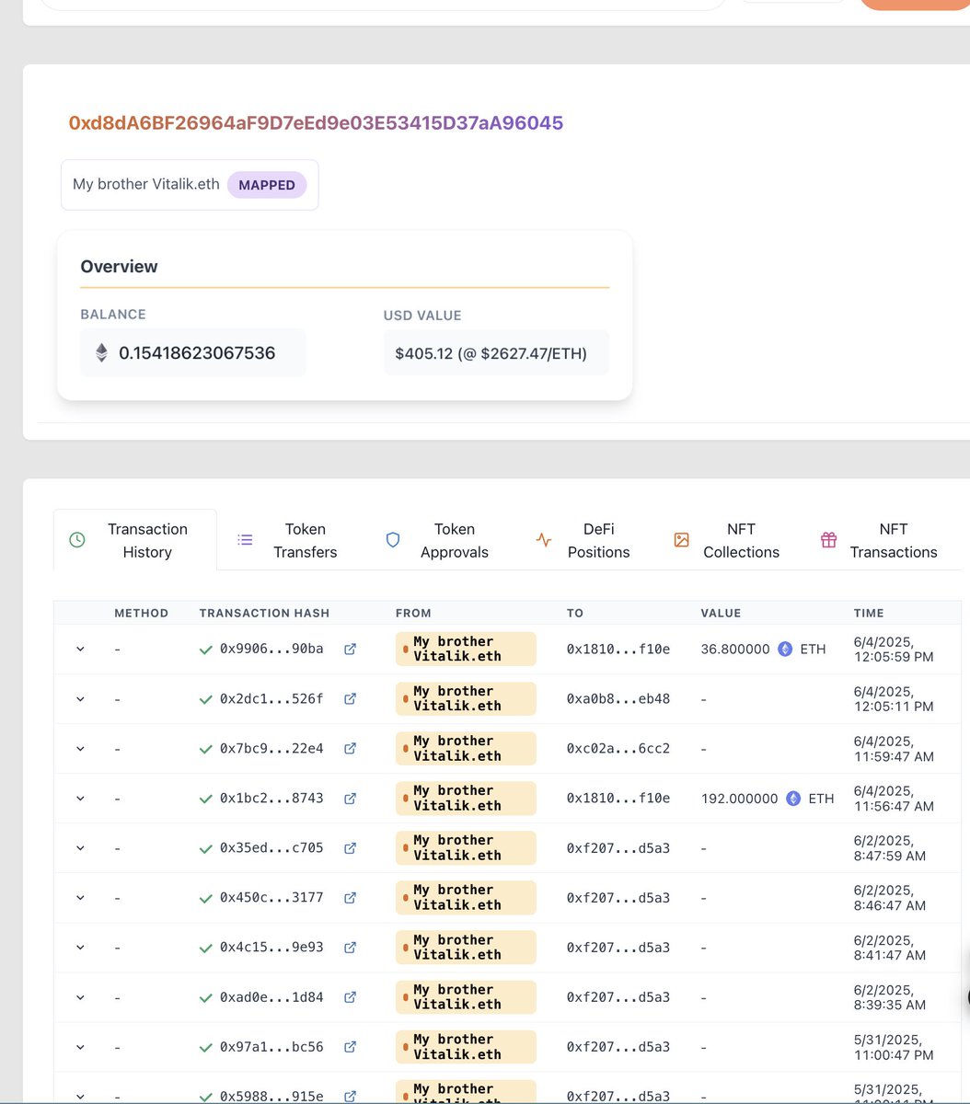Click transaction hash 0x97a1...bc56

[x=271, y=1047]
